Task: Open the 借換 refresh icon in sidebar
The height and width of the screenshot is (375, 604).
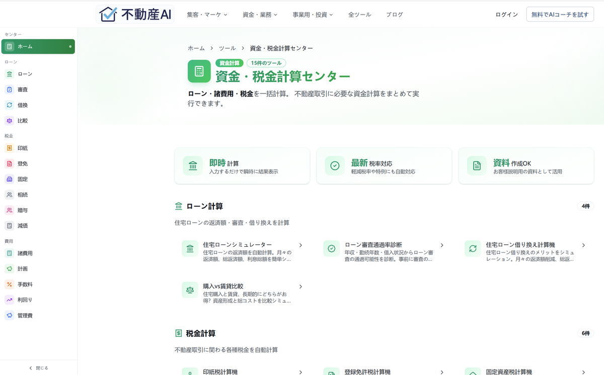Action: click(10, 105)
